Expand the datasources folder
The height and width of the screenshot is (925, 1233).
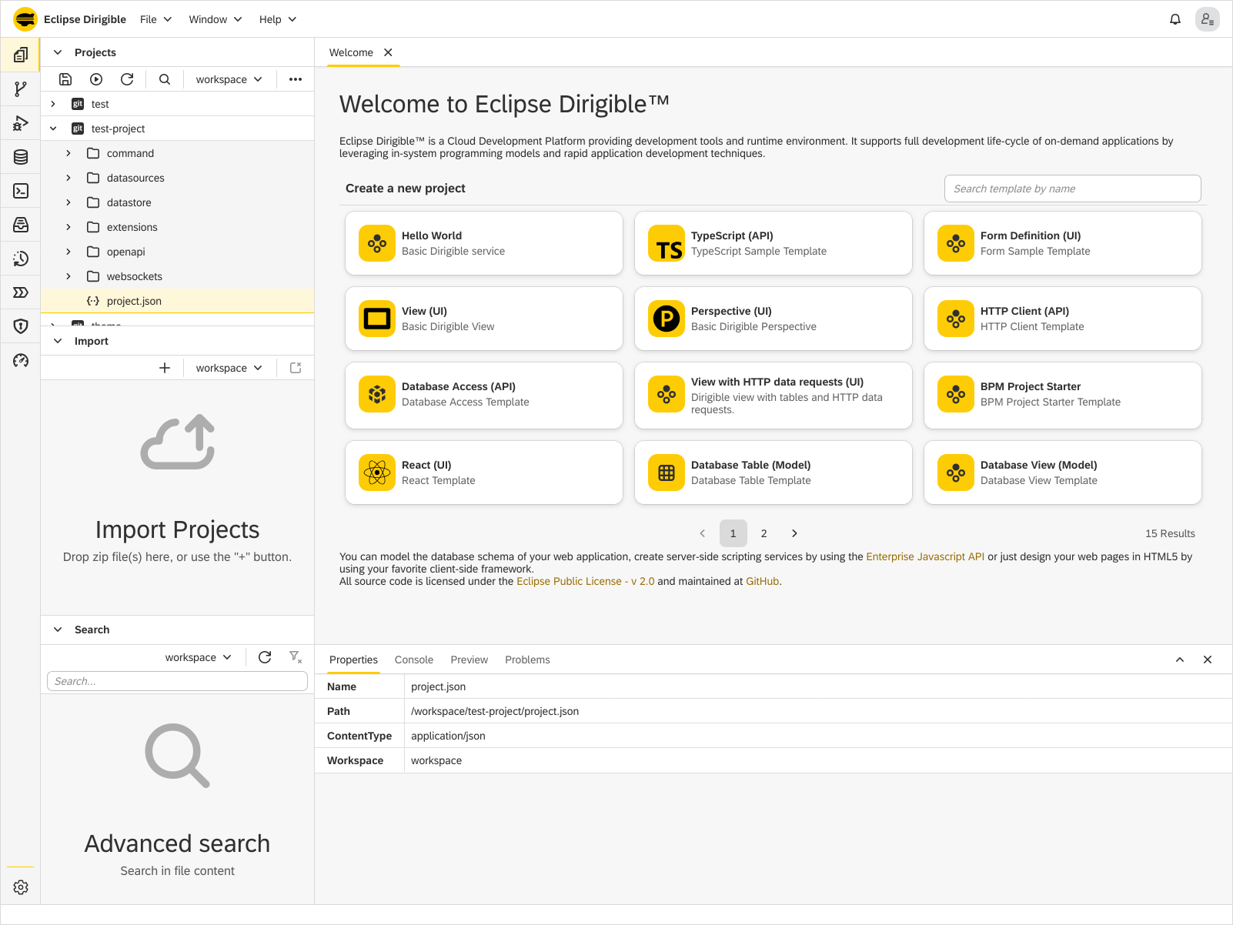click(68, 178)
